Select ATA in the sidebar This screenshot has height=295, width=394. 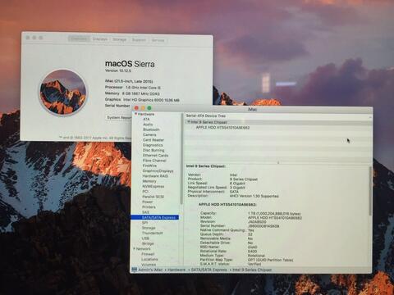point(146,119)
